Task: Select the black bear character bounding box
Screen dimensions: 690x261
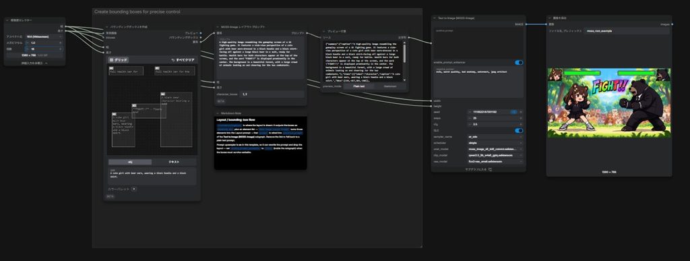Action: [x=176, y=119]
